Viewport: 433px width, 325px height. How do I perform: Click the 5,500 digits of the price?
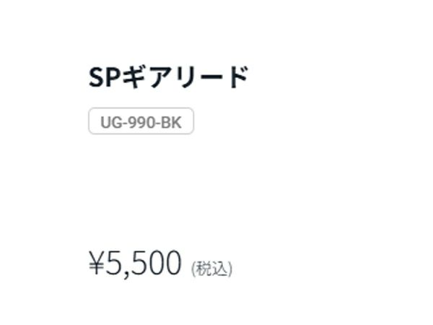pyautogui.click(x=144, y=264)
